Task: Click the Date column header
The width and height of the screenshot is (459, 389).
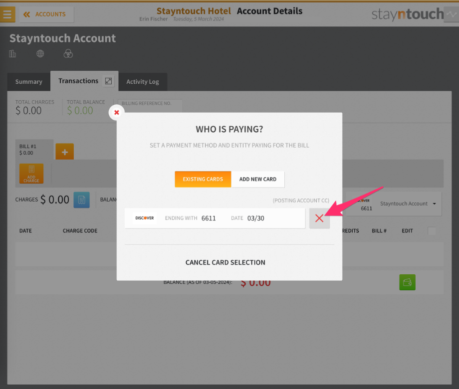Action: click(x=25, y=231)
